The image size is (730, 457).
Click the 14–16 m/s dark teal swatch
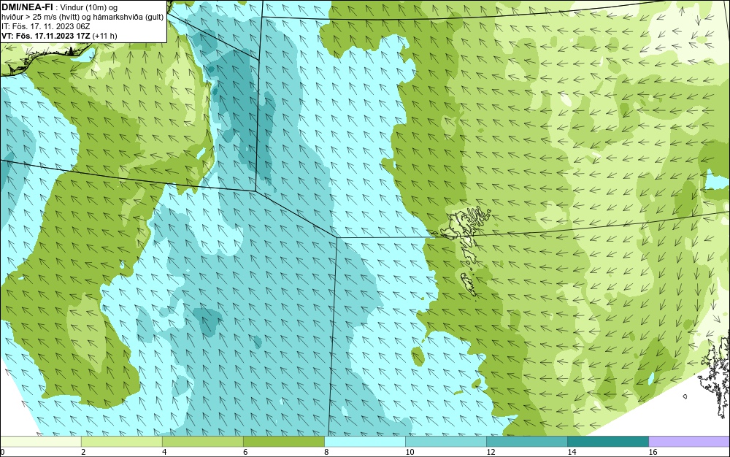click(x=607, y=442)
